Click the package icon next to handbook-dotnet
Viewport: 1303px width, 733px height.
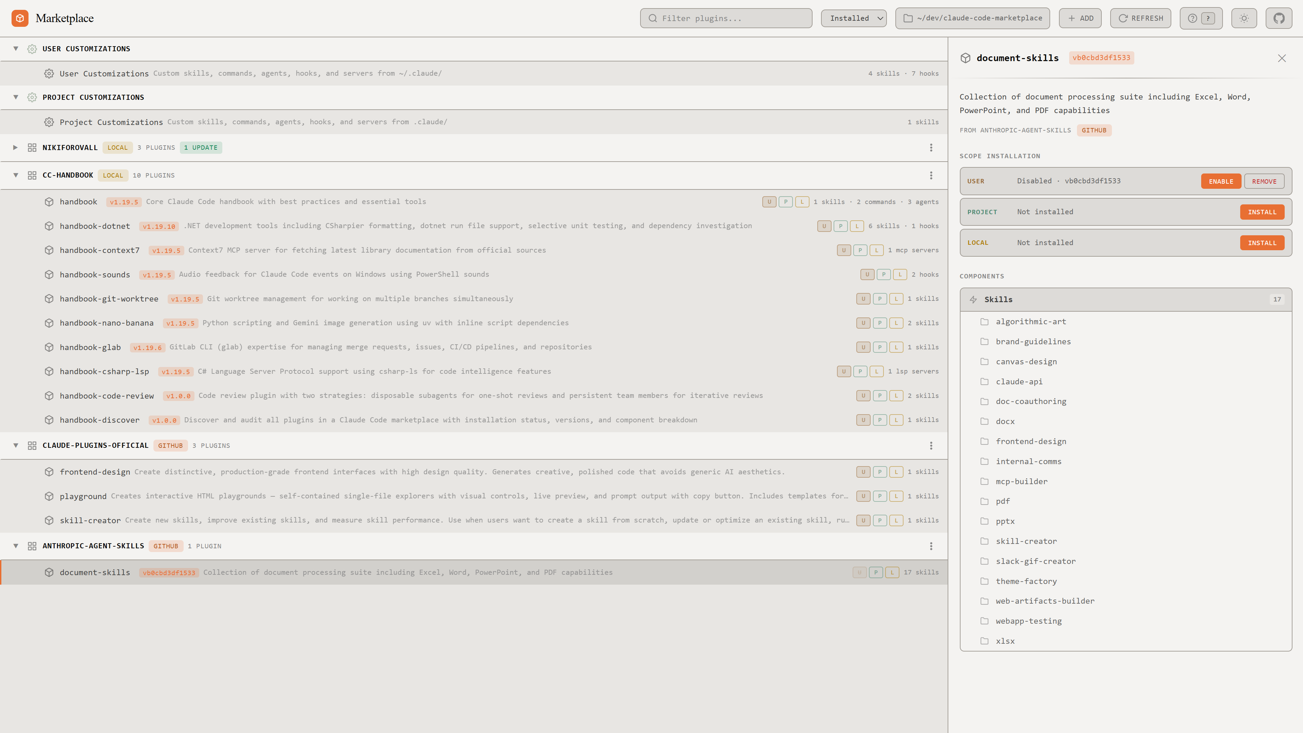tap(49, 226)
